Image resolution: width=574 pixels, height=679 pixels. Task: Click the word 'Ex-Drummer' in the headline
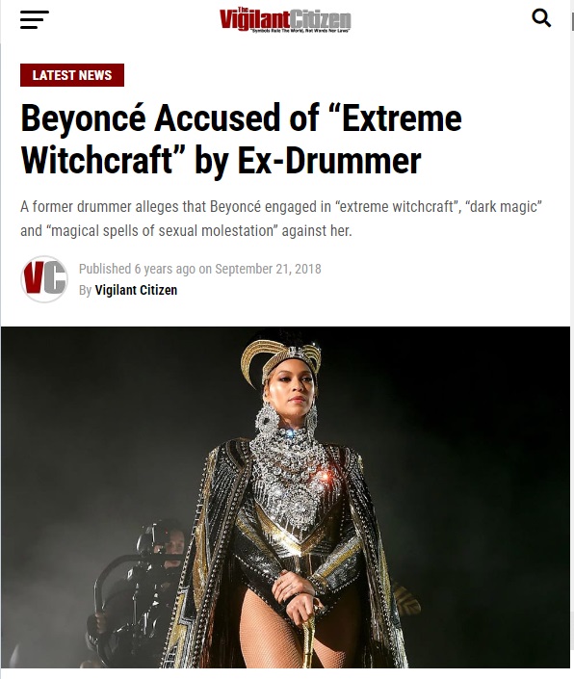pos(329,160)
